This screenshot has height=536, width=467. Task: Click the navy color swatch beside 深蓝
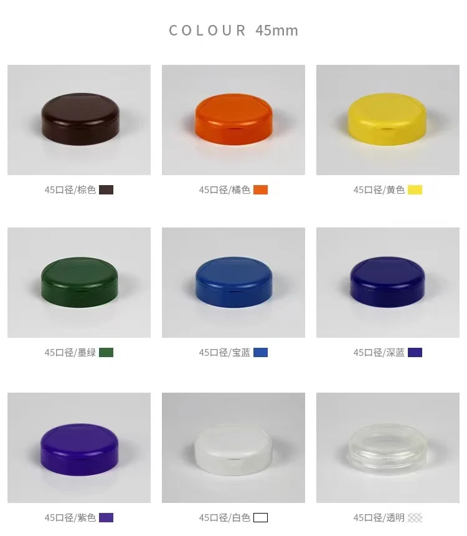(415, 352)
